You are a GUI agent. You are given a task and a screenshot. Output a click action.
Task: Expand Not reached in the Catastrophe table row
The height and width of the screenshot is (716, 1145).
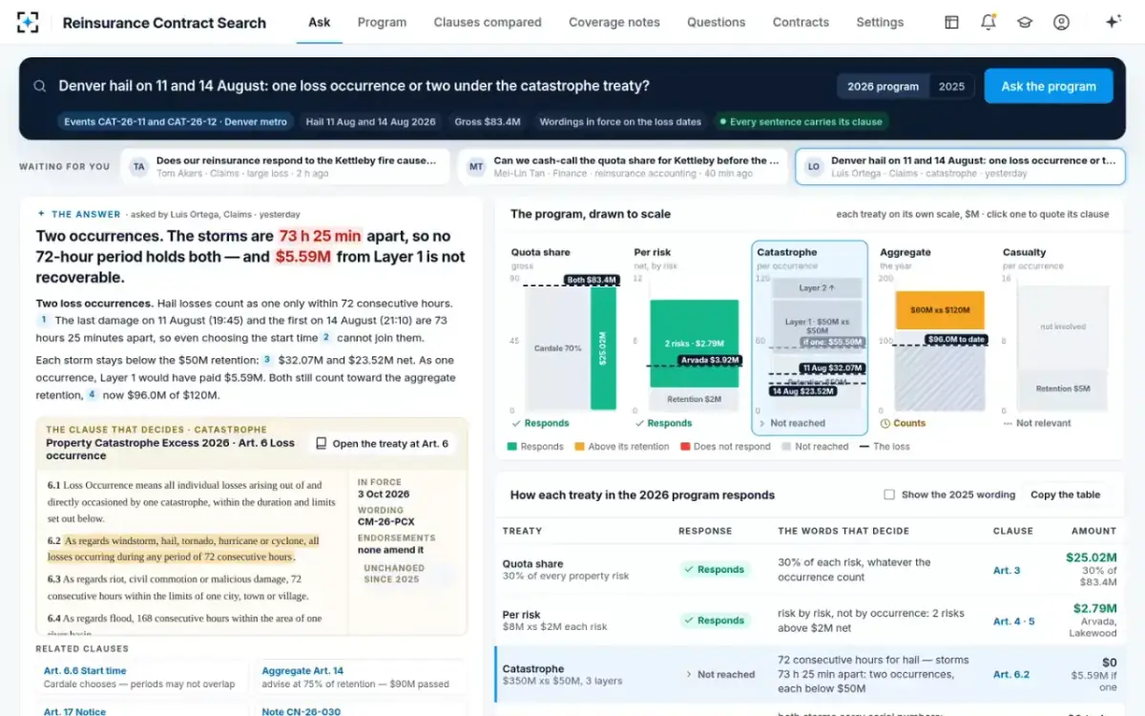click(720, 674)
